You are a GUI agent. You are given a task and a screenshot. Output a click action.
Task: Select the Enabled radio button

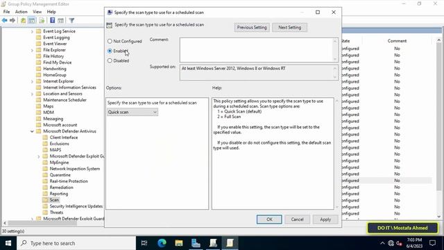click(110, 51)
